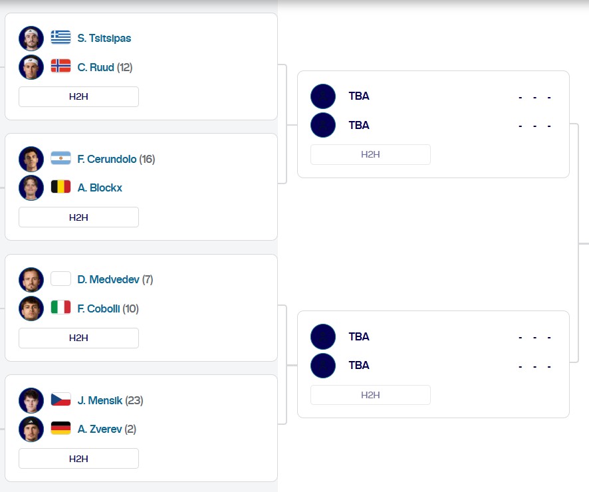Viewport: 589px width, 492px height.
Task: Click the blank flag beside Medvedev
Action: click(x=60, y=279)
